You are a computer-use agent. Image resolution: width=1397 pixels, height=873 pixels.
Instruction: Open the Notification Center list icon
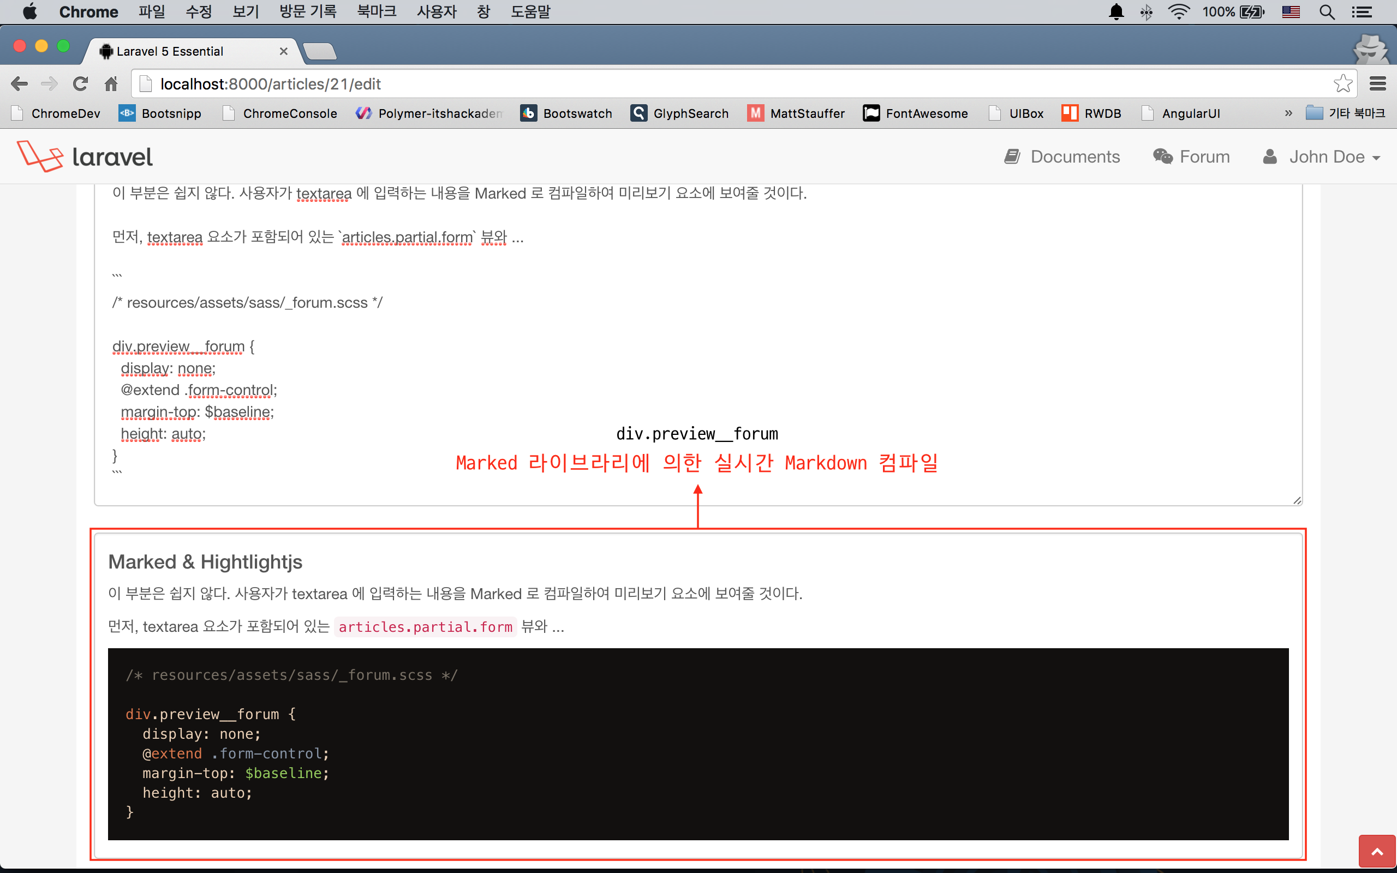[1362, 11]
